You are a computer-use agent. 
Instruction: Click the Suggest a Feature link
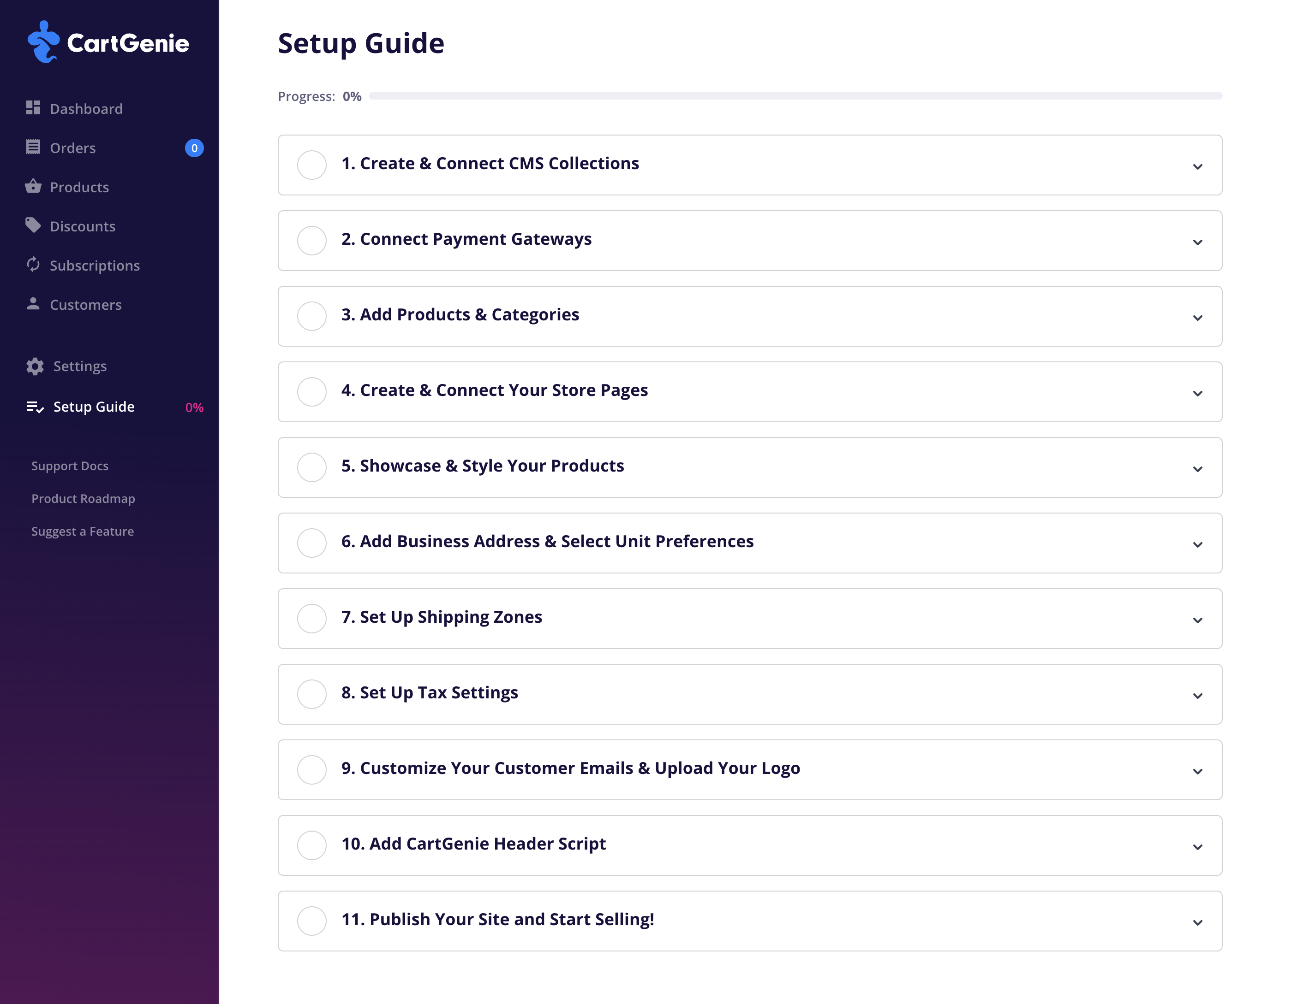click(x=82, y=531)
